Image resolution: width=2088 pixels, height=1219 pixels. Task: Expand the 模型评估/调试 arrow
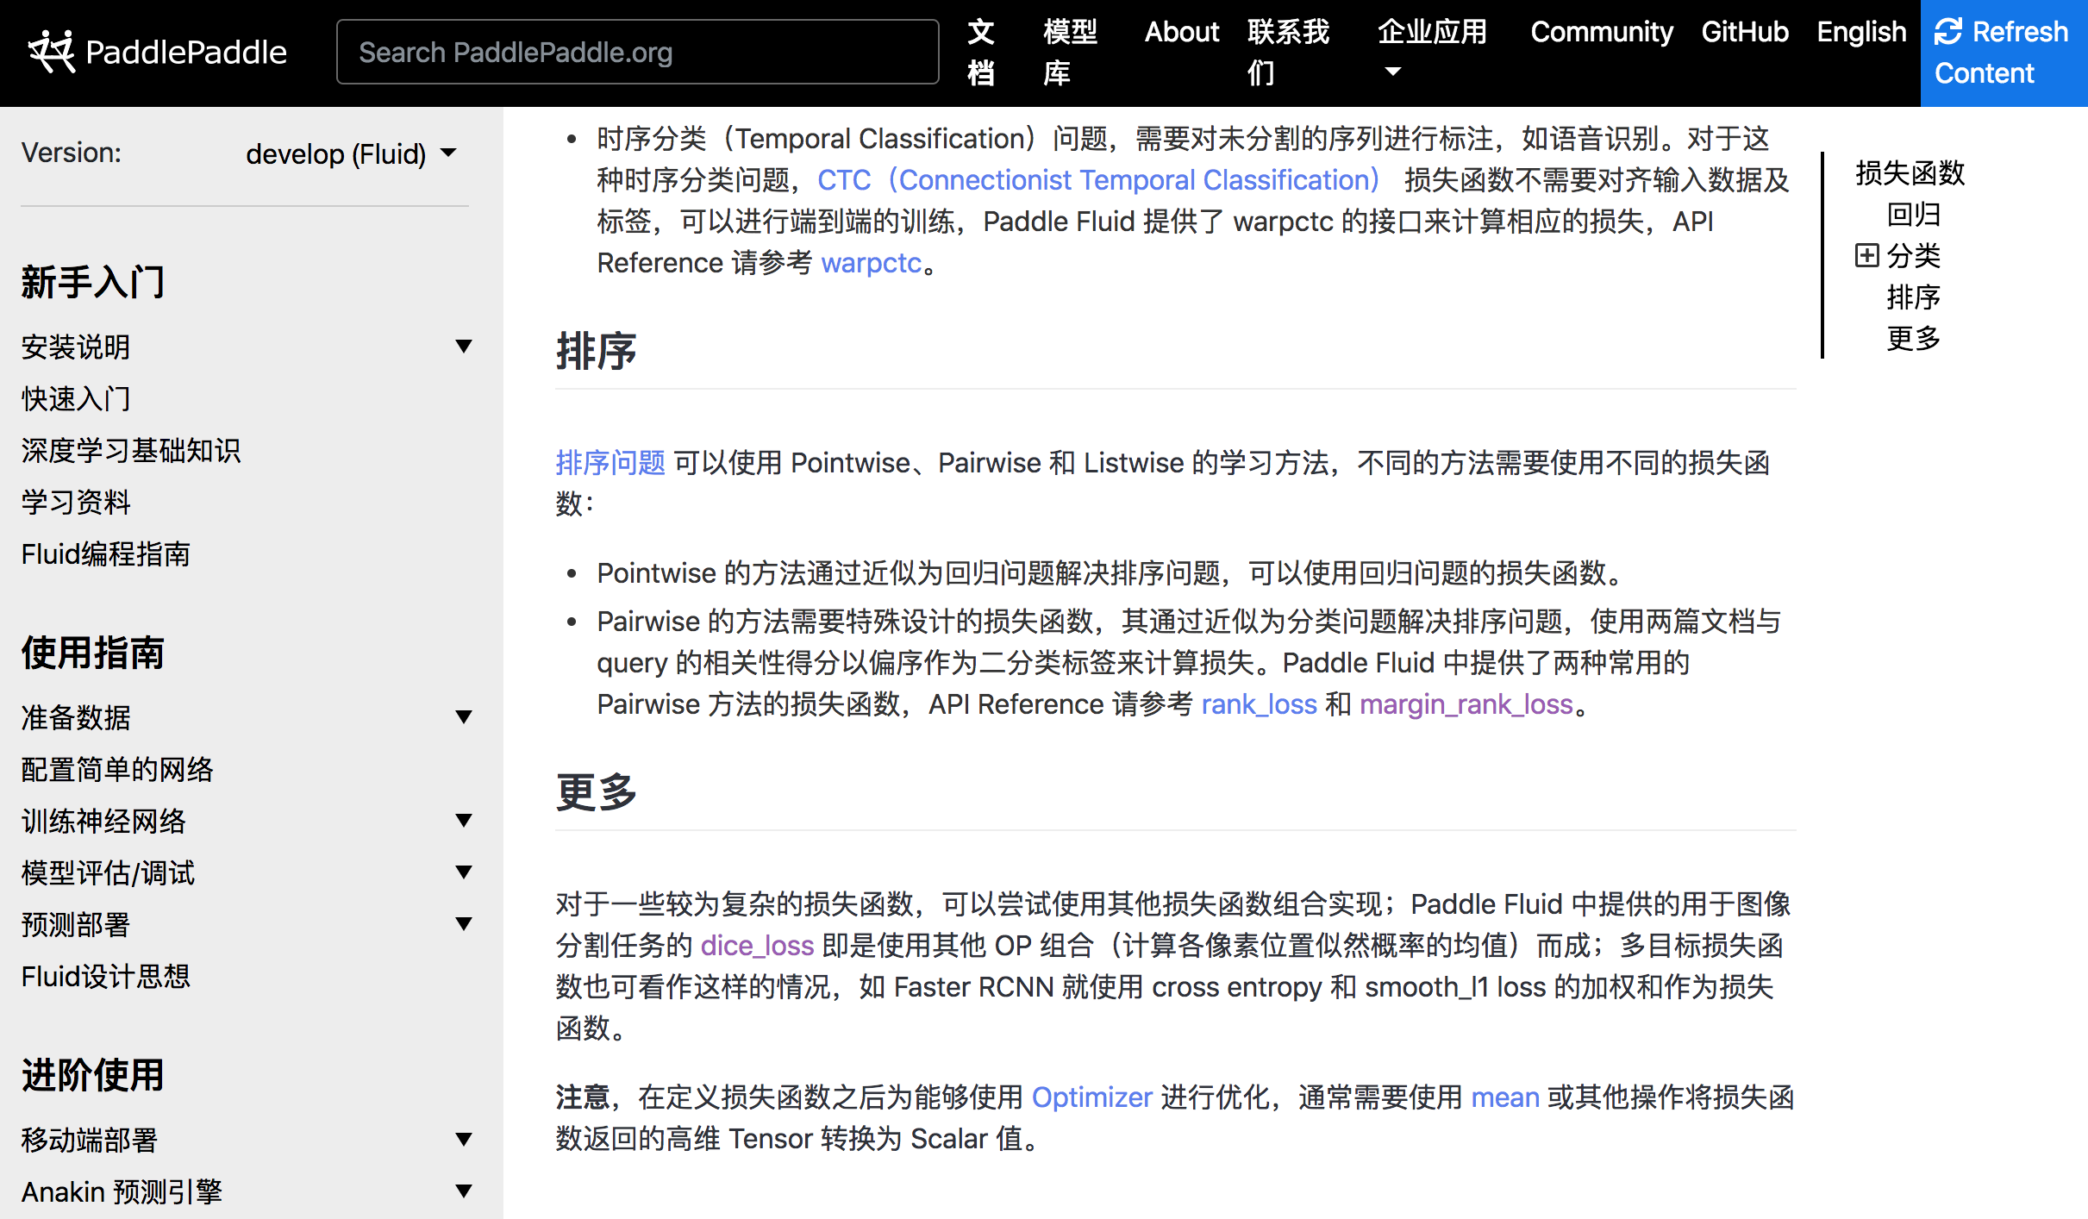coord(464,872)
